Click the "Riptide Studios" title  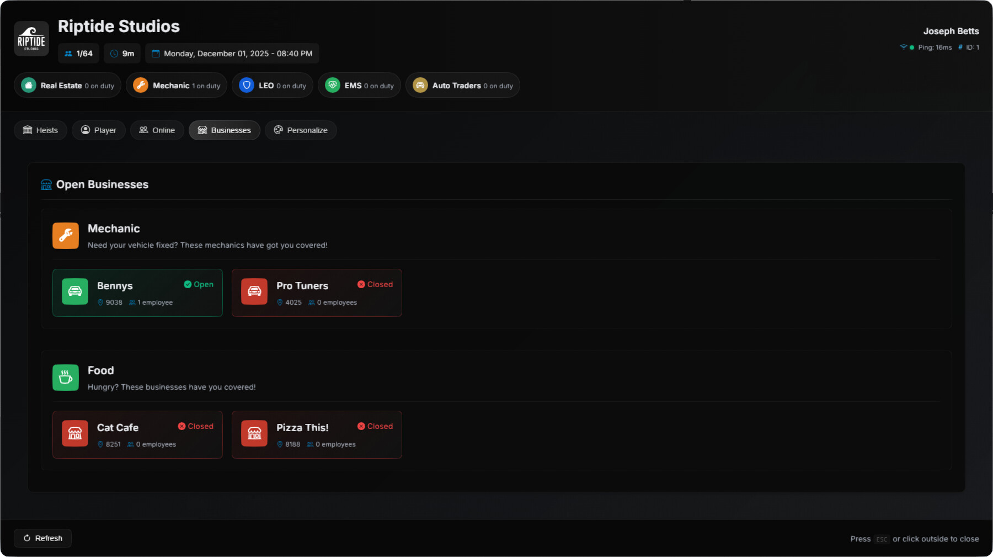[119, 26]
